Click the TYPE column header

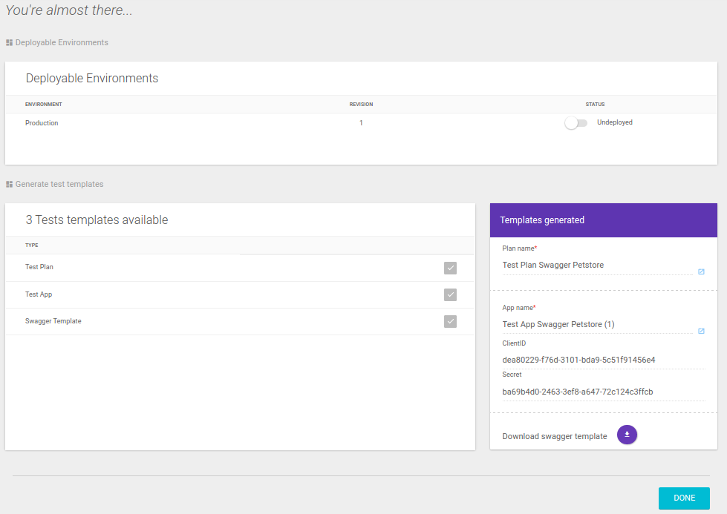32,245
